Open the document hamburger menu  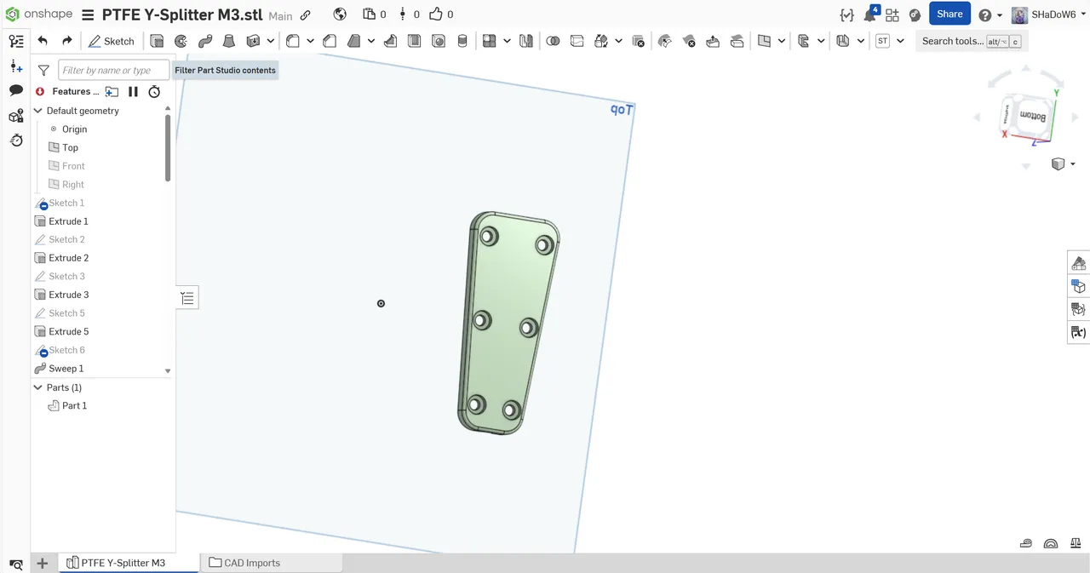88,14
